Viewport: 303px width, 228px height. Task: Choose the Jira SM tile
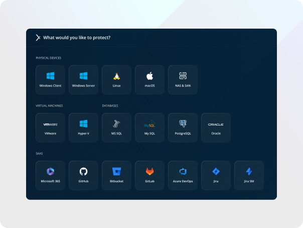tap(249, 175)
